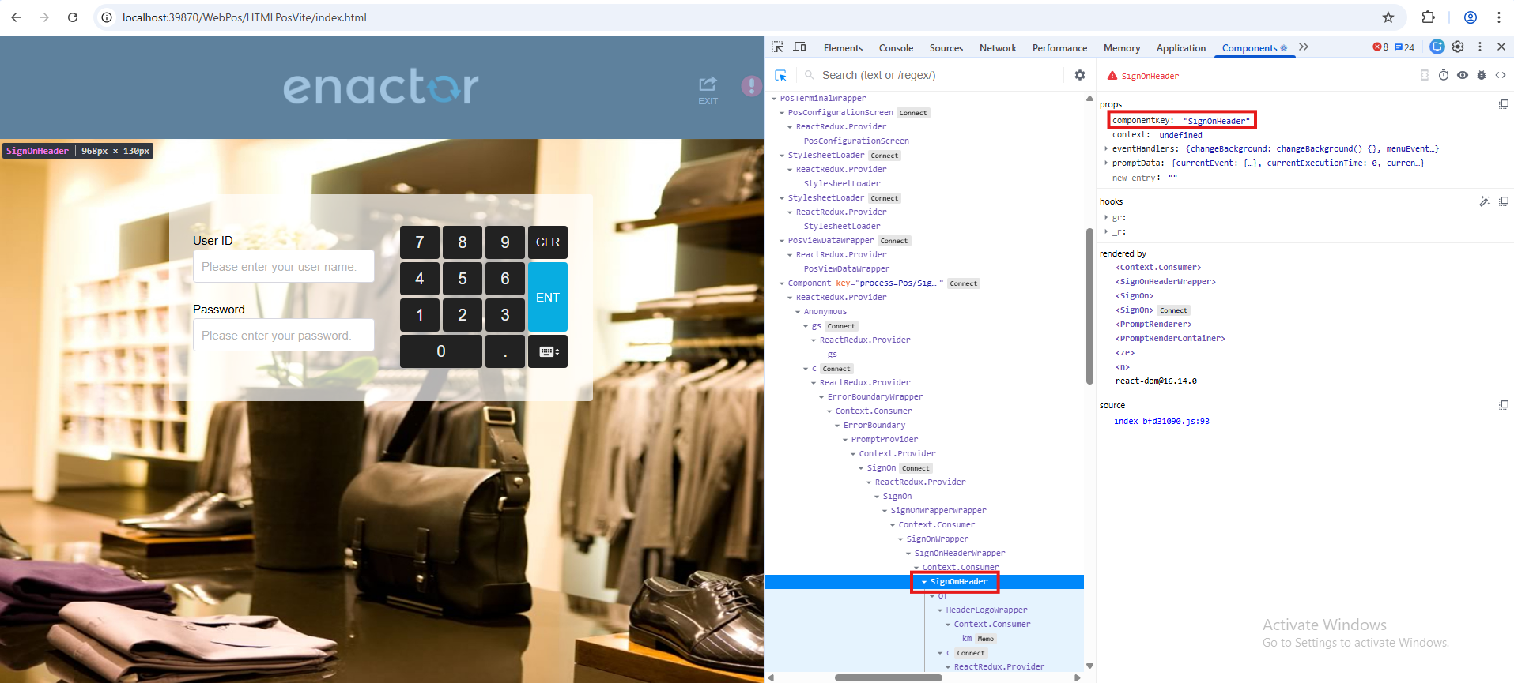The width and height of the screenshot is (1514, 683).
Task: Toggle device toolbar emulation icon
Action: [x=799, y=47]
